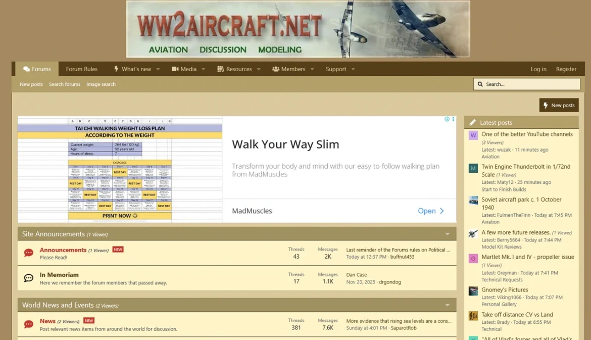Open Martlet Mk. I and IV propeller issue
Screen dimensions: 591x340
click(x=528, y=257)
